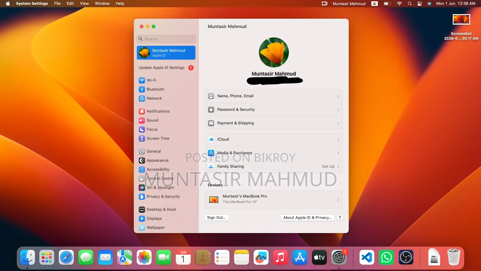This screenshot has width=481, height=271.
Task: Expand Family Sharing Set Up chevron
Action: 338,167
